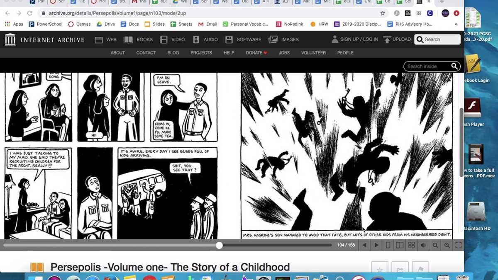
Task: Open the SOFTWARE media section
Action: [243, 39]
